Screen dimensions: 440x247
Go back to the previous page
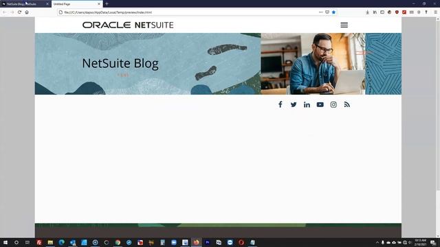point(5,12)
